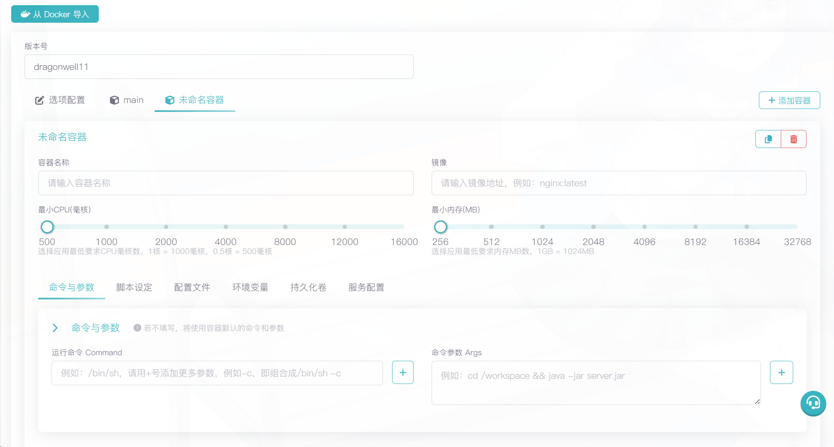Click the 版本号 field containing dragonwell11
Viewport: 834px width, 447px height.
pyautogui.click(x=219, y=67)
